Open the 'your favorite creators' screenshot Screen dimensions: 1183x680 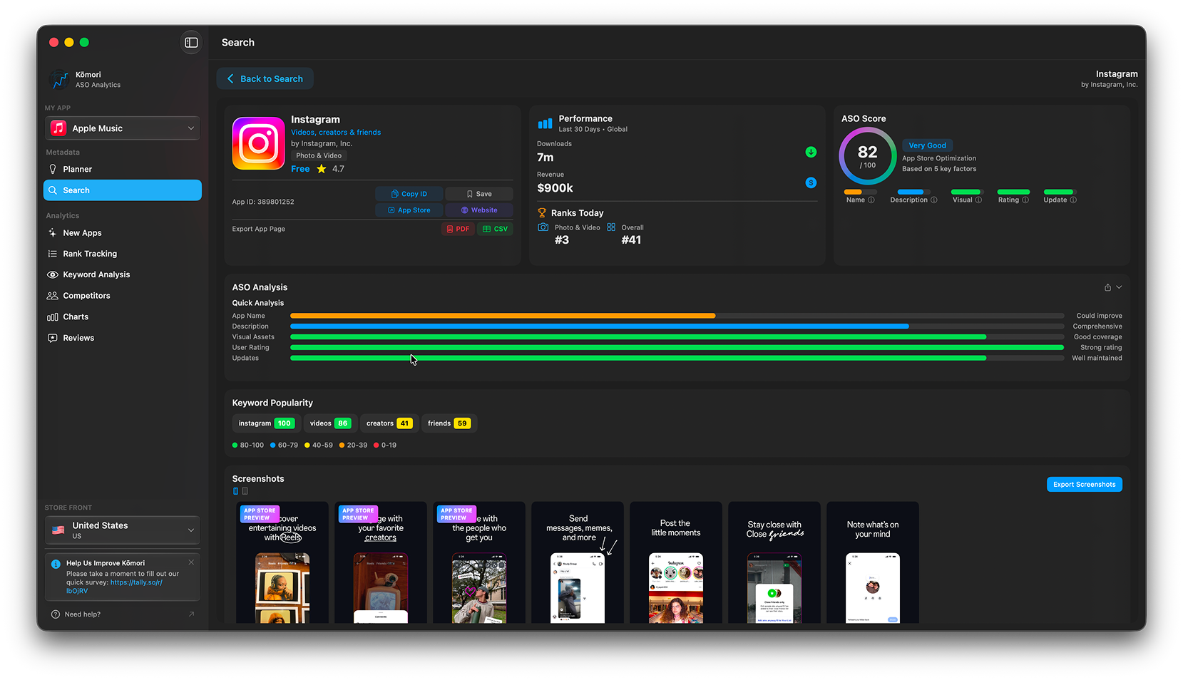(x=381, y=563)
